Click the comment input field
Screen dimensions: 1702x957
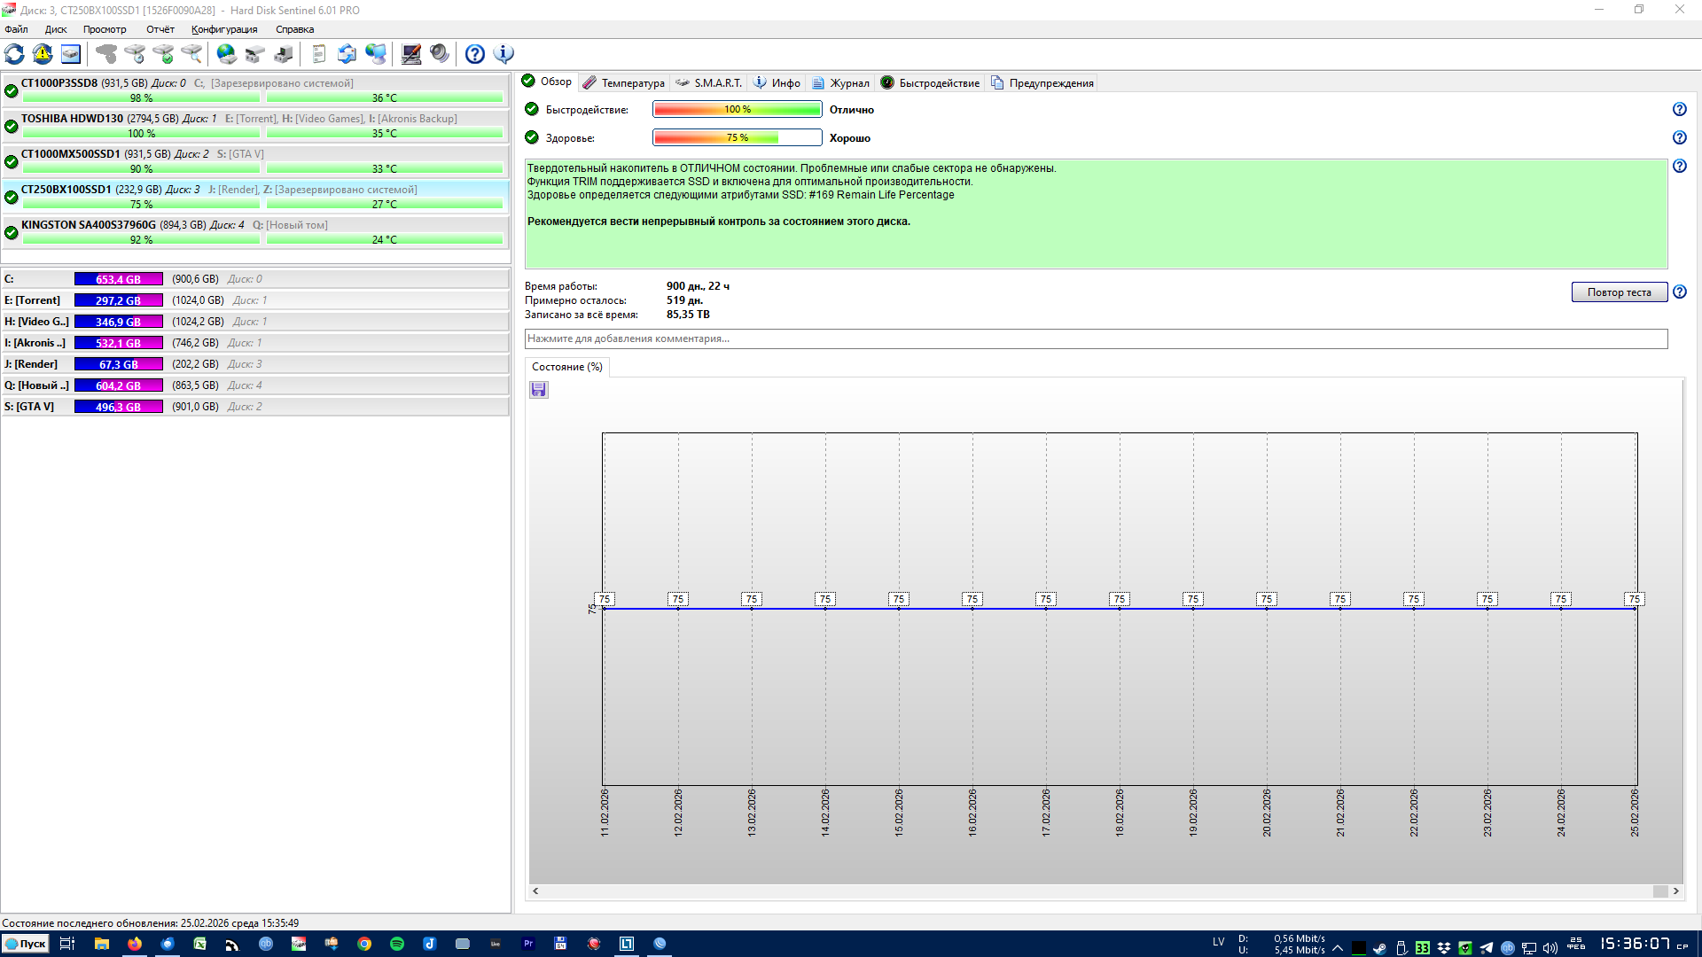click(x=1096, y=338)
